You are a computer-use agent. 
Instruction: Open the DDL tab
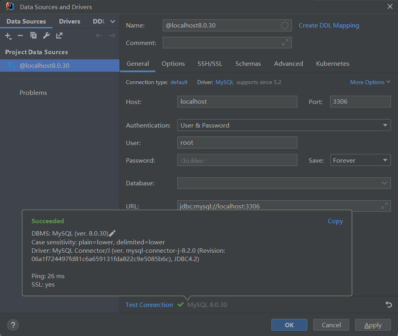point(99,22)
